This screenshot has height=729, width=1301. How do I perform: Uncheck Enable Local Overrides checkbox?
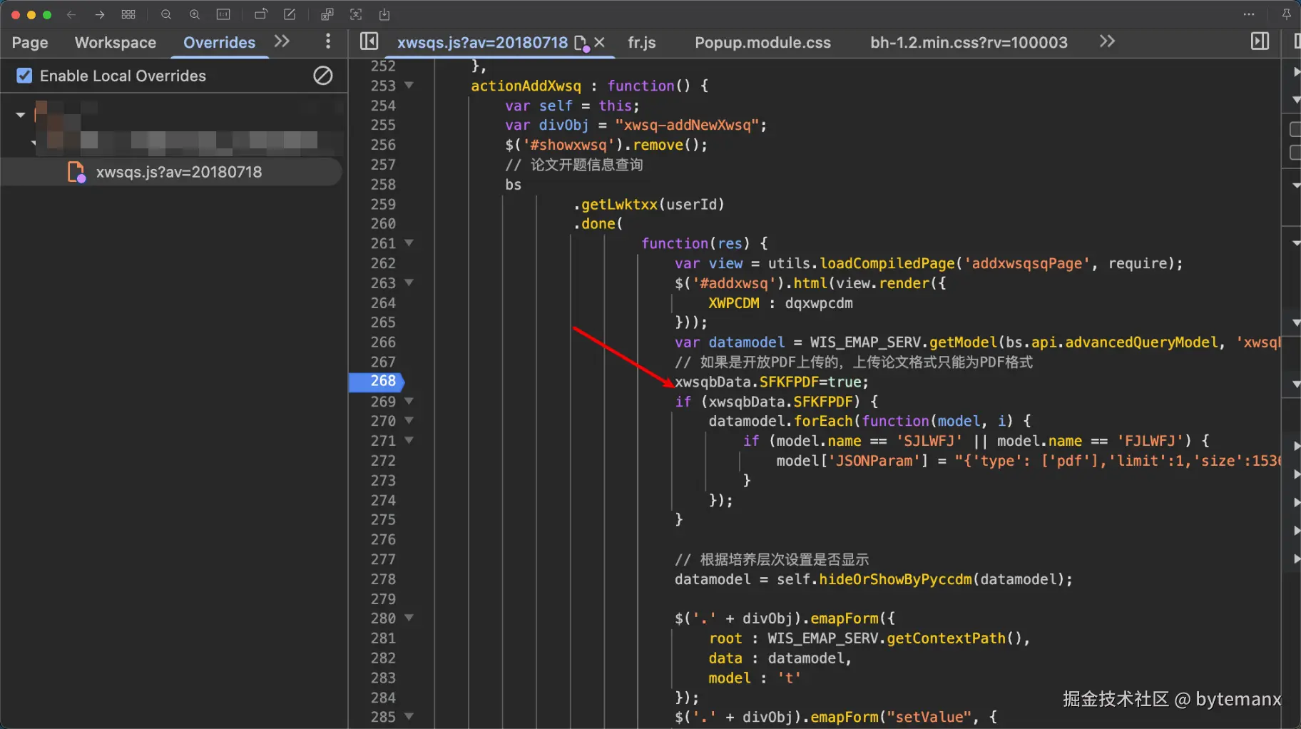click(24, 76)
